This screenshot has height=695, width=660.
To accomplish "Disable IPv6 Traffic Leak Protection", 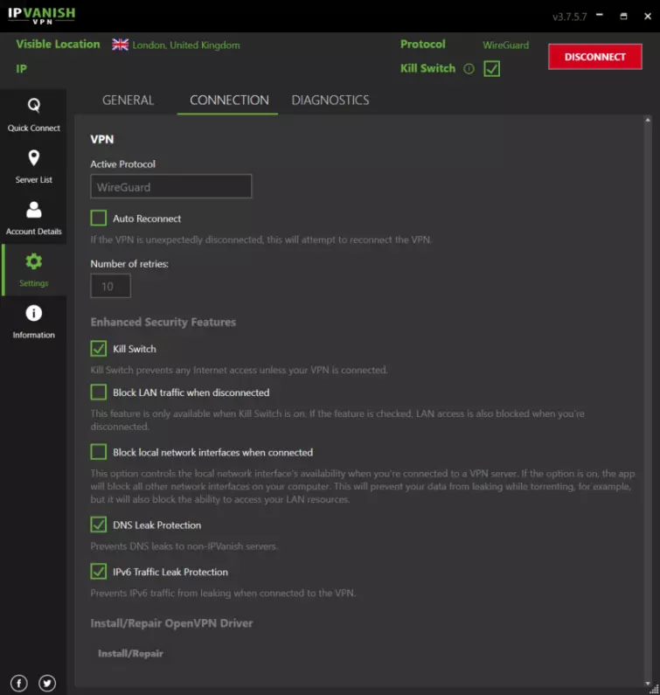I will tap(99, 571).
